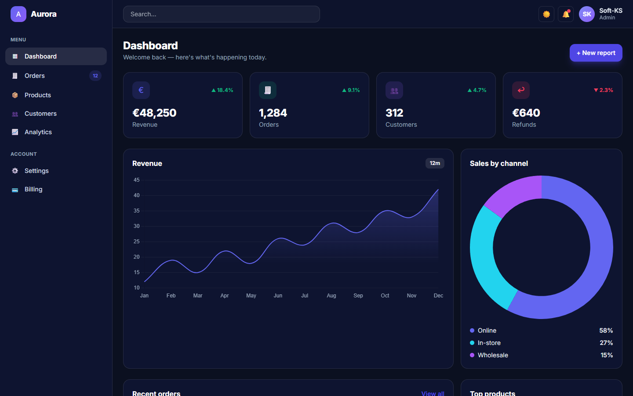This screenshot has height=396, width=633.
Task: Click the Dec label on chart axis
Action: 438,296
